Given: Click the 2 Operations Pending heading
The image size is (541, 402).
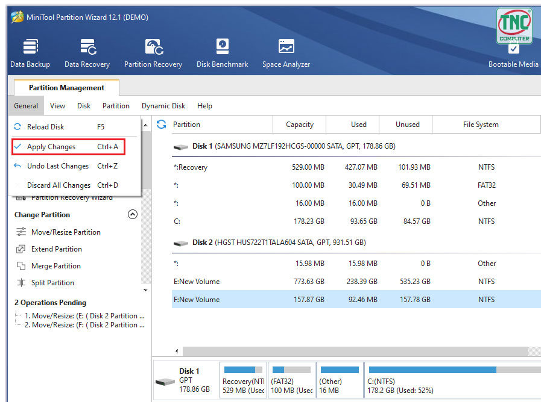Looking at the screenshot, I should [x=51, y=303].
